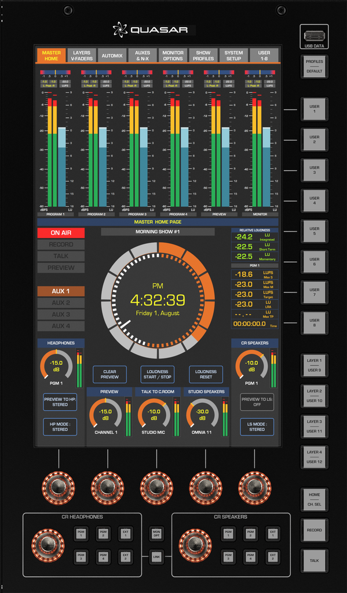The image size is (347, 593).
Task: Click the MON OPT key
Action: 156,533
